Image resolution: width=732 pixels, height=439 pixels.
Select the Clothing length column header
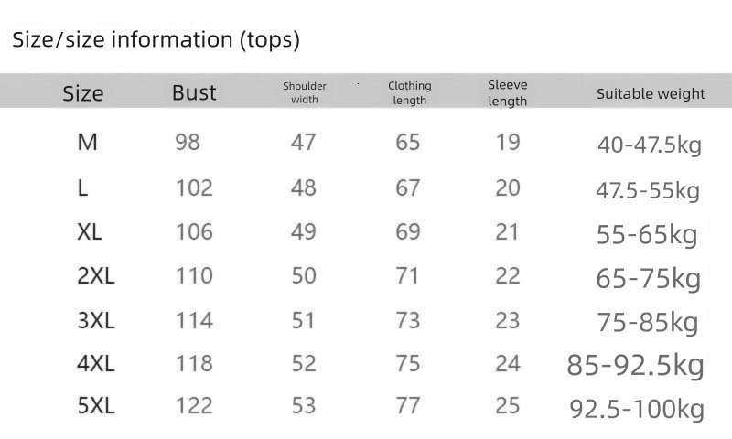[x=409, y=92]
